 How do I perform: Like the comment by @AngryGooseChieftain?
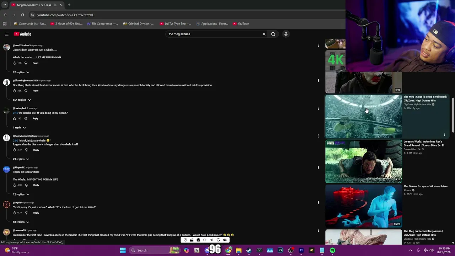[x=15, y=150]
